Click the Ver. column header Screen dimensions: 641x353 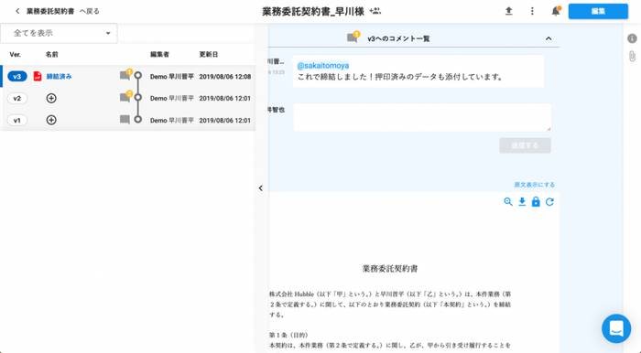coord(16,54)
